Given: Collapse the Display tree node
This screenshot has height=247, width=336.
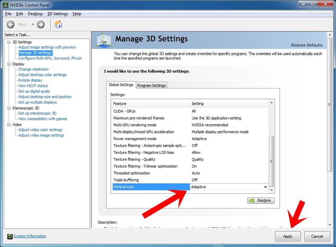Looking at the screenshot, I should (9, 64).
